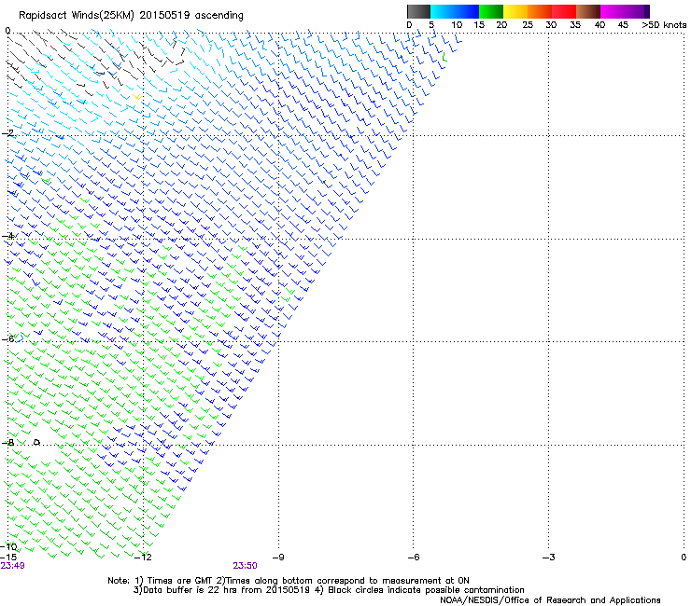691x606 pixels.
Task: Click the chart title 'Rapidscat Winds(25KM) 20150519 ascending'
Action: coord(131,16)
